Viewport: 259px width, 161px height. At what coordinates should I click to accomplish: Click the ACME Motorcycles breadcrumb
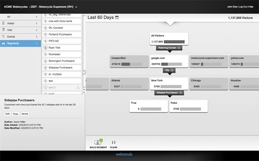16,7
